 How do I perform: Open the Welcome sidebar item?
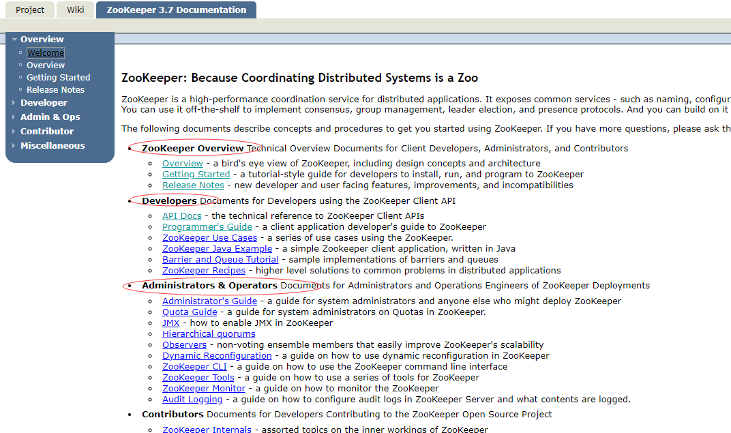tap(46, 53)
